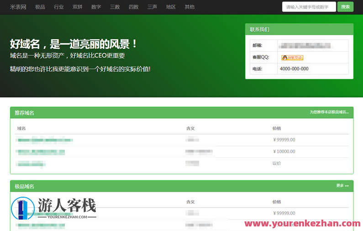
Task: Select phone number 4000-000-000
Action: [294, 69]
